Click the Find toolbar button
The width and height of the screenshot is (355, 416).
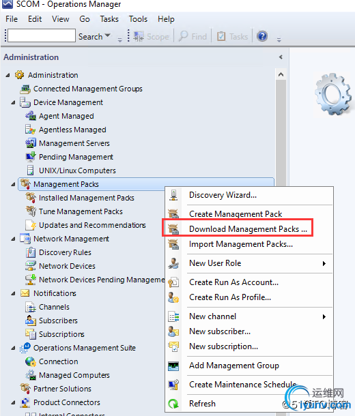(193, 36)
